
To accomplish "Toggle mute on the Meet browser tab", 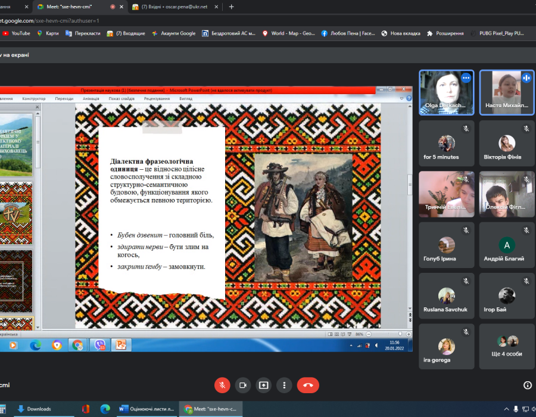I will click(x=113, y=7).
